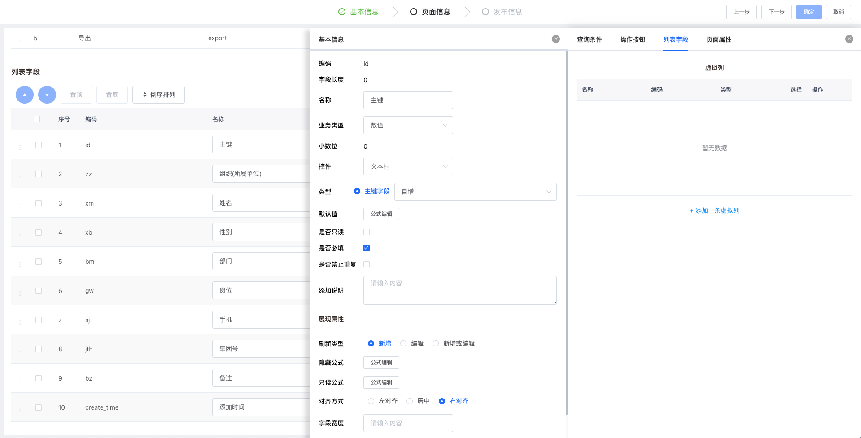Click drag handle of row xm
Image resolution: width=861 pixels, height=438 pixels.
(18, 206)
